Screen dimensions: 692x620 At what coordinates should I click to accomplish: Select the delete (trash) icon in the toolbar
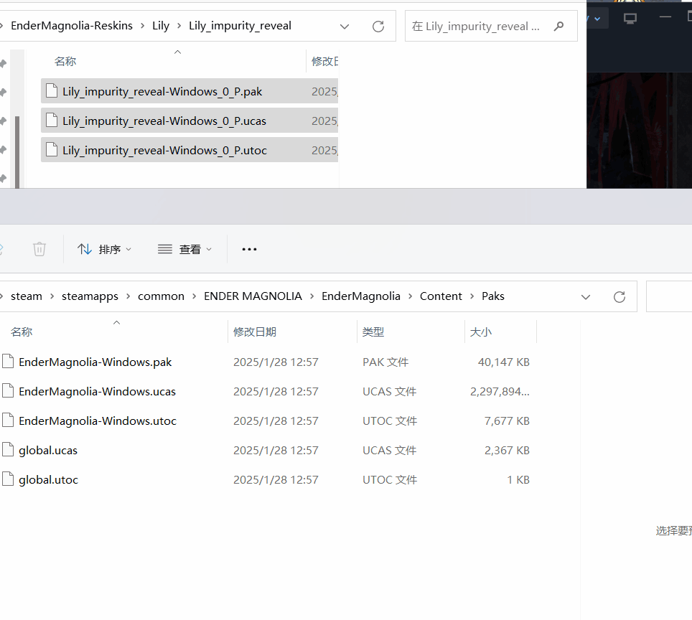point(39,249)
